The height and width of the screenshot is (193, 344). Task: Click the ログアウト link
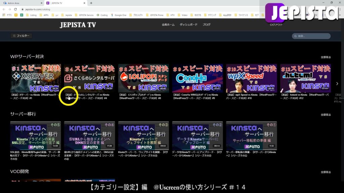[x=276, y=25]
